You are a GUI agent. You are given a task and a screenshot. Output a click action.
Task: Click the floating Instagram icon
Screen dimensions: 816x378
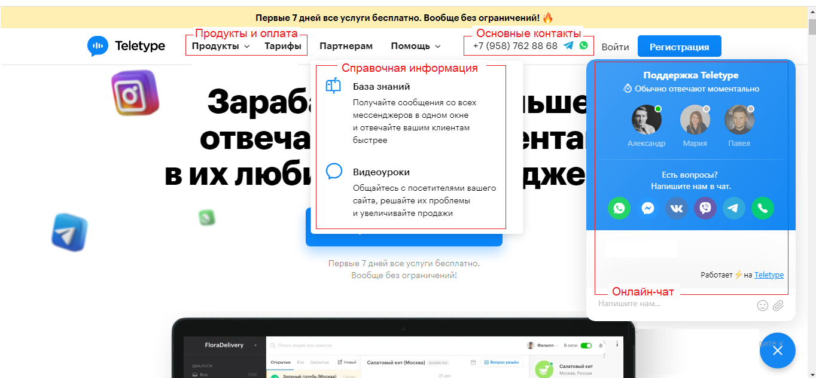(136, 92)
